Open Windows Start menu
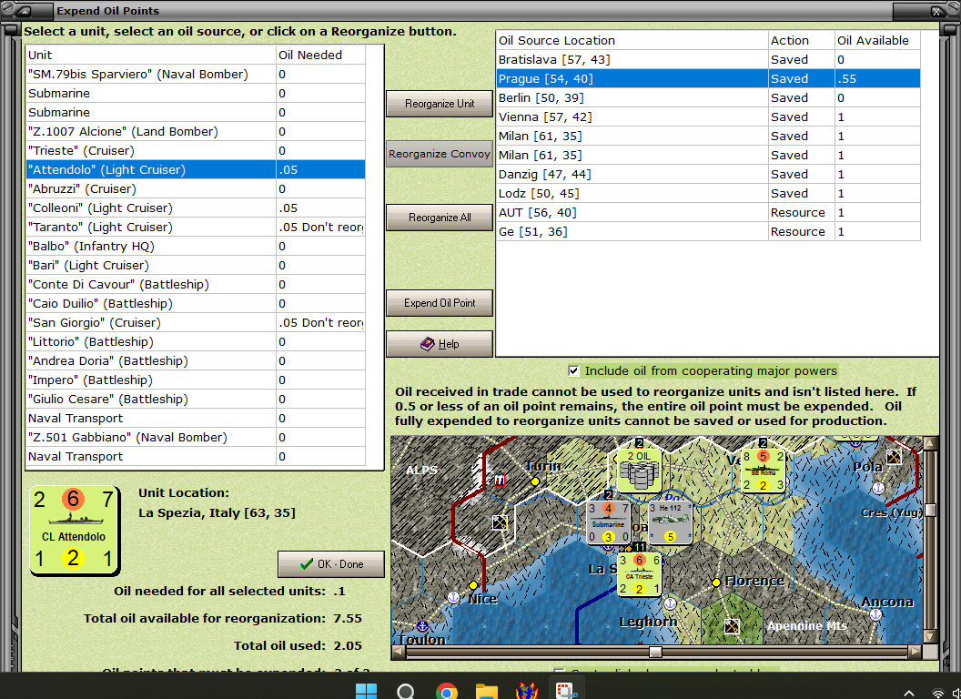The height and width of the screenshot is (699, 961). coord(367,691)
